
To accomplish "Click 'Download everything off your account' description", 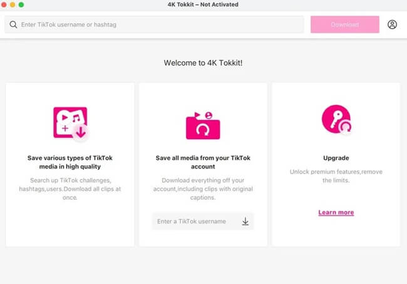I will coord(203,189).
